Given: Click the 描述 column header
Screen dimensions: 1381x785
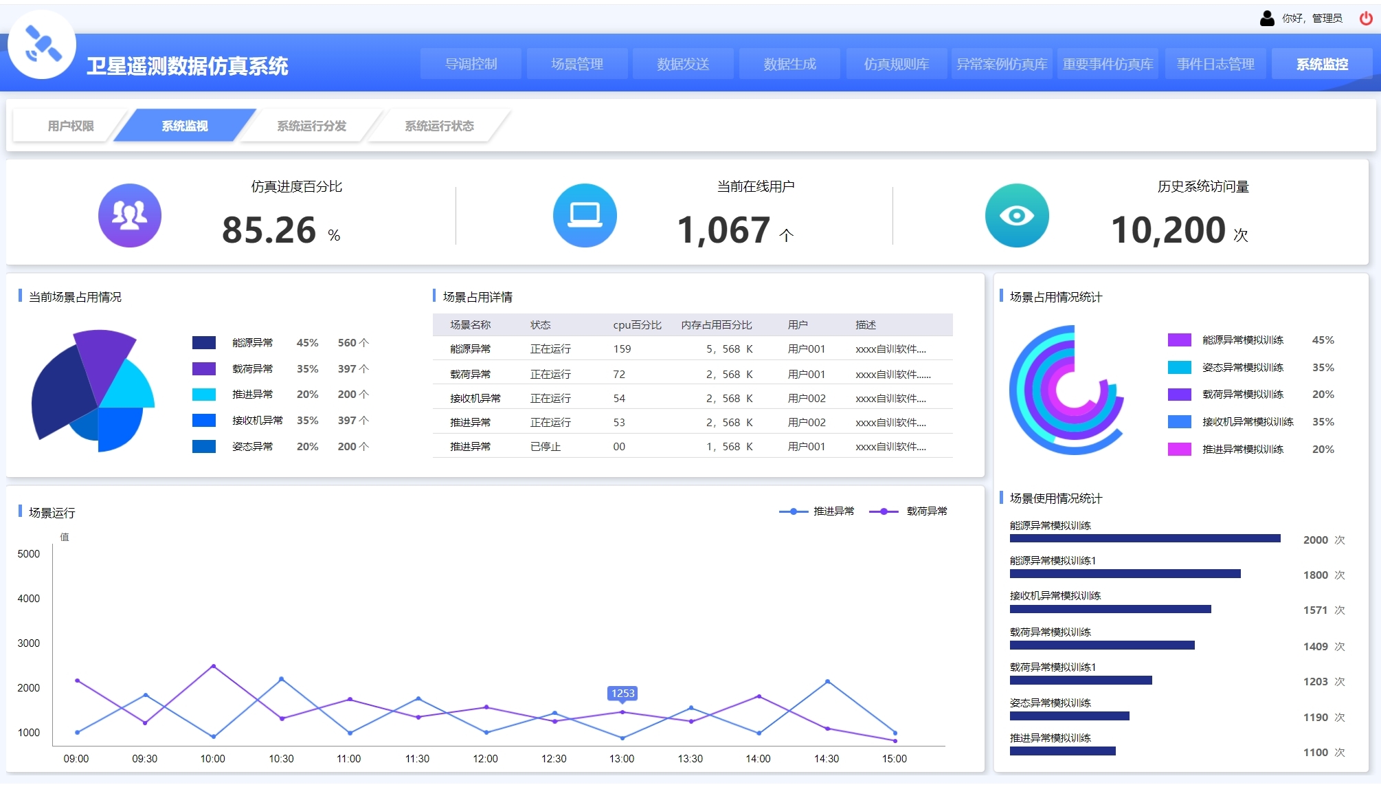Looking at the screenshot, I should coord(866,324).
